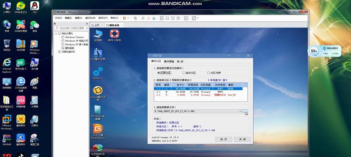Click the send Ctrl+Alt+Del toolbar icon
The image size is (351, 157).
[135, 18]
